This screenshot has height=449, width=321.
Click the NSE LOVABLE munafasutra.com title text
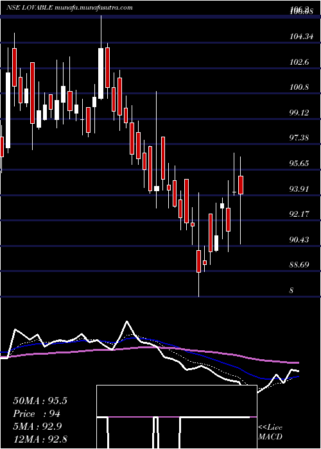pos(69,8)
